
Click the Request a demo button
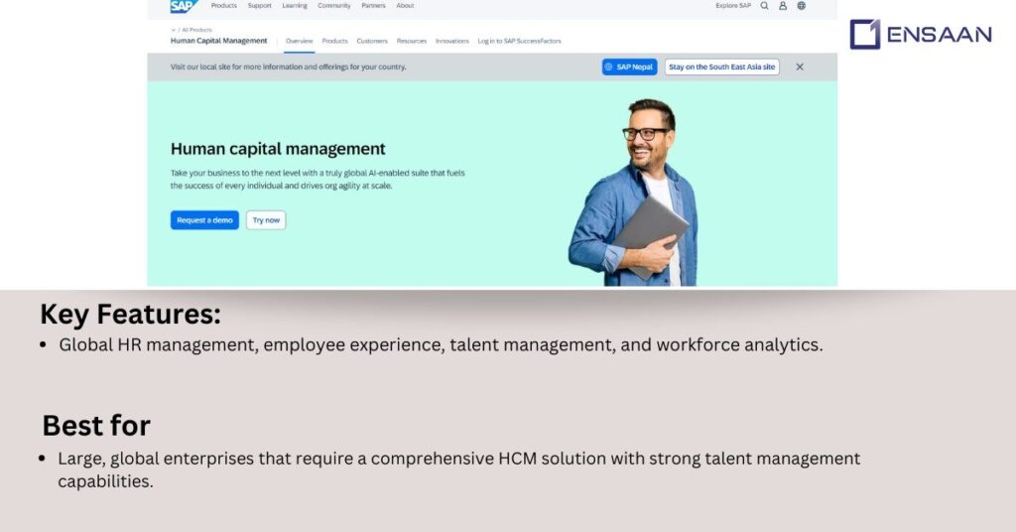[x=204, y=220]
